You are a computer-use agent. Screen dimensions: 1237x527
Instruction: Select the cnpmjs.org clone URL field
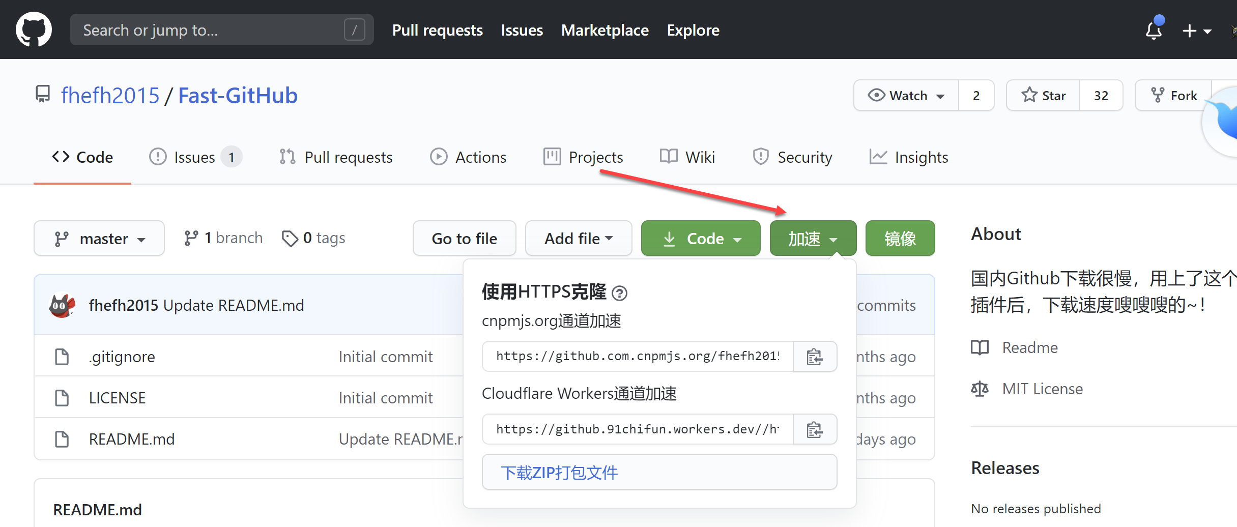[x=638, y=356]
